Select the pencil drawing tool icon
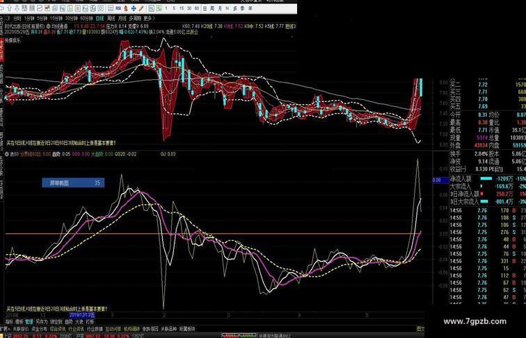Screen dimensions: 526x338 tap(141, 8)
